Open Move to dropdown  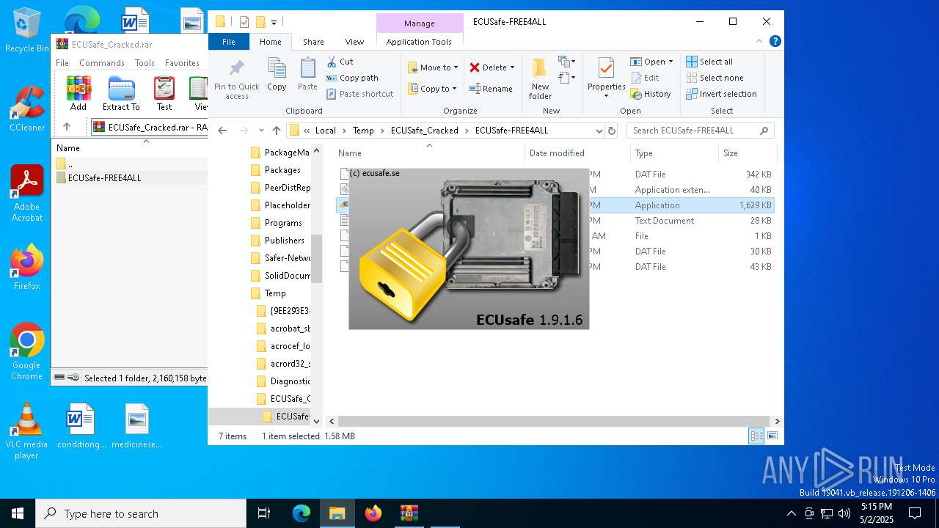433,67
